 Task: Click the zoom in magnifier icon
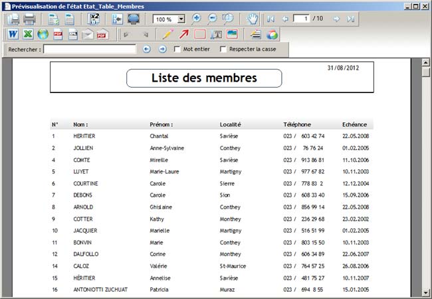pyautogui.click(x=196, y=19)
